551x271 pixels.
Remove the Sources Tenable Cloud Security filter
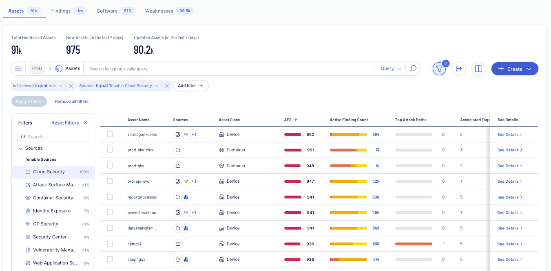point(166,86)
